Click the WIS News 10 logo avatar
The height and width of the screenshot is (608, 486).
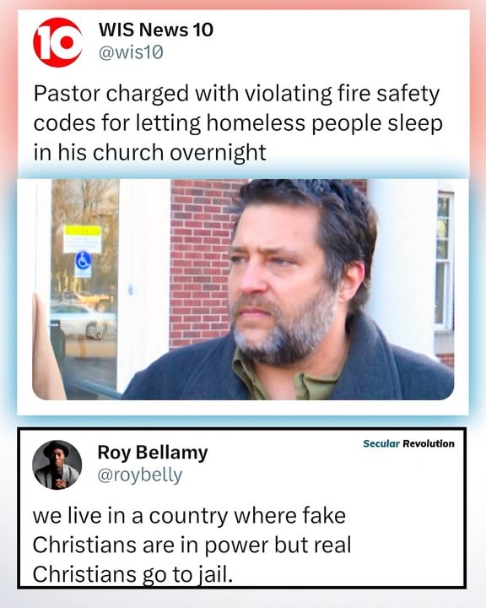[x=57, y=42]
